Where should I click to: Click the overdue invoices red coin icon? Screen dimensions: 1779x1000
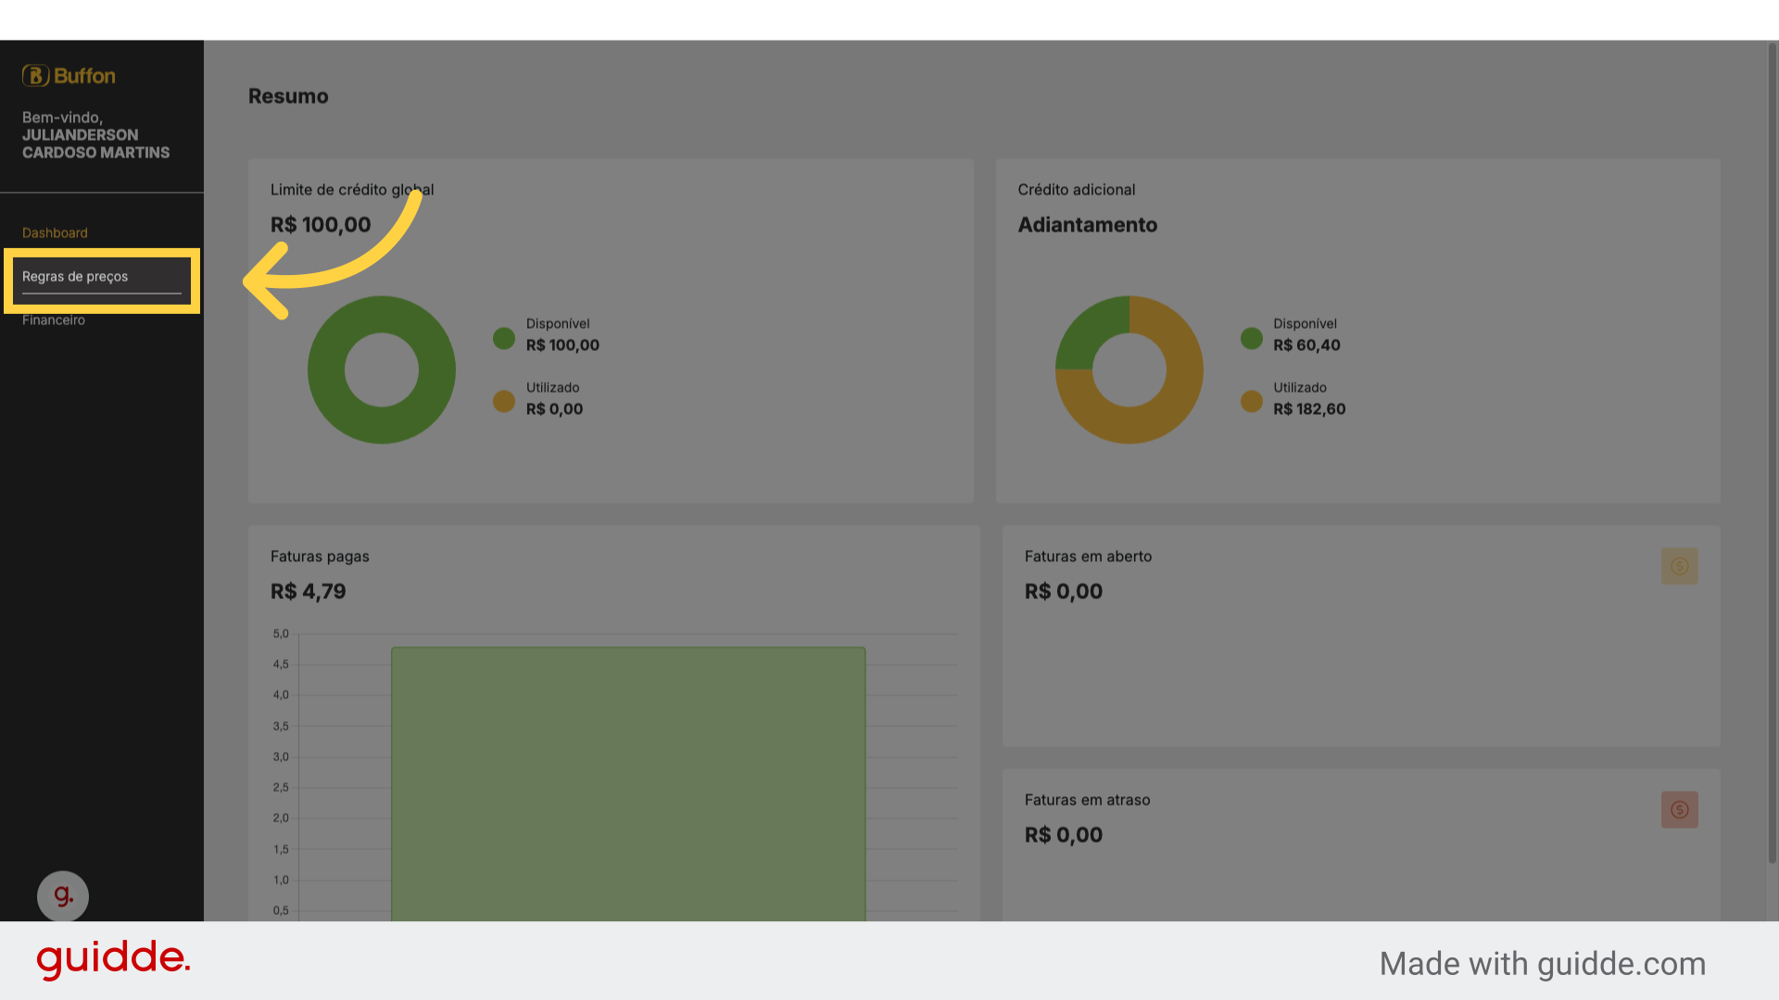pos(1679,809)
